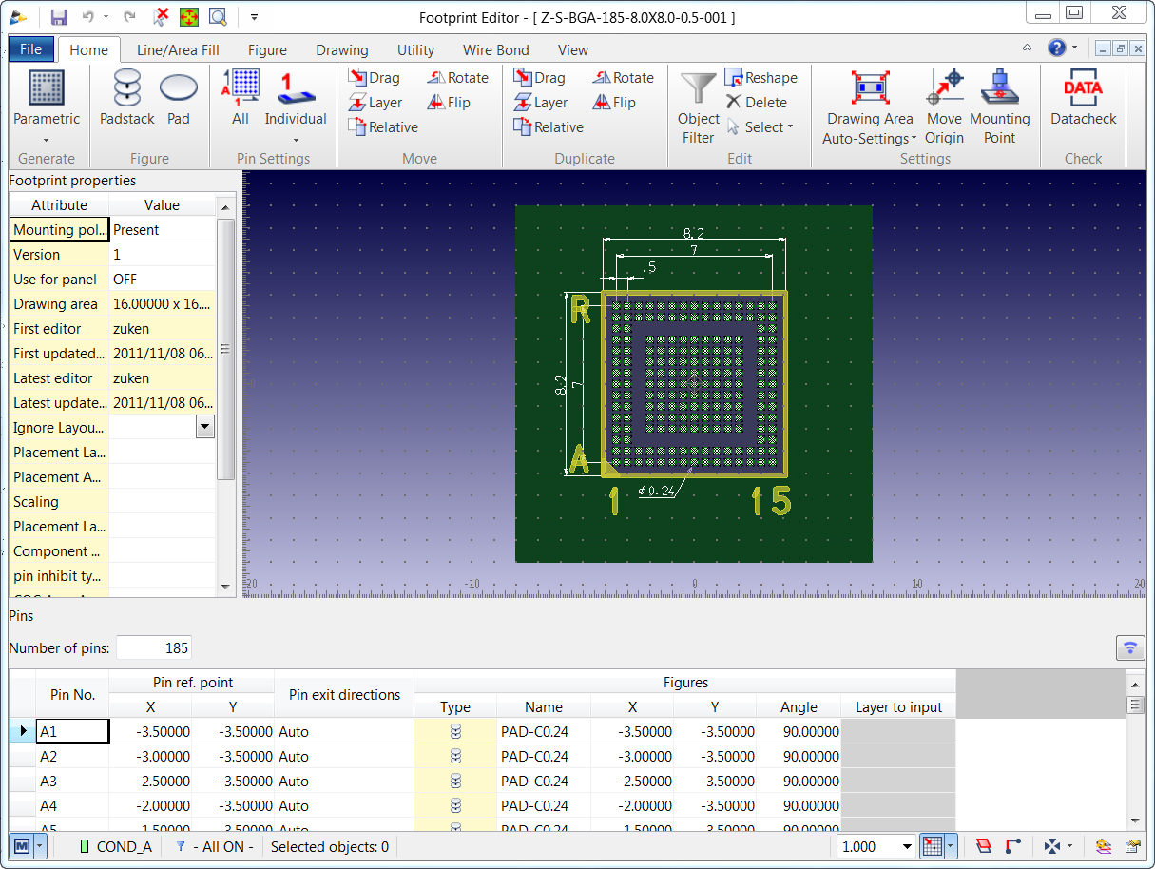Switch to the Wire Bond tab
The width and height of the screenshot is (1155, 869).
pos(495,49)
